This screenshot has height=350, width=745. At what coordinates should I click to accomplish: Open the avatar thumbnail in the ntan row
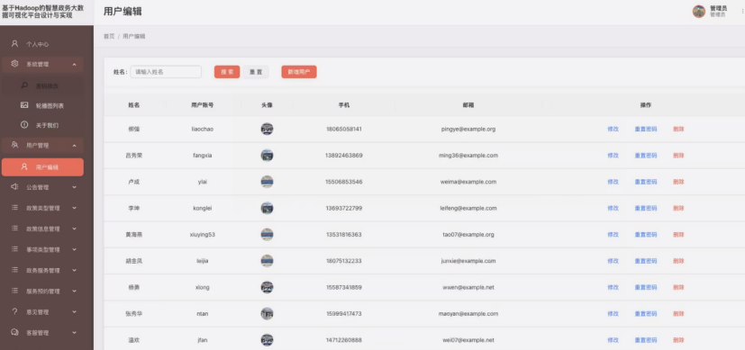tap(267, 313)
